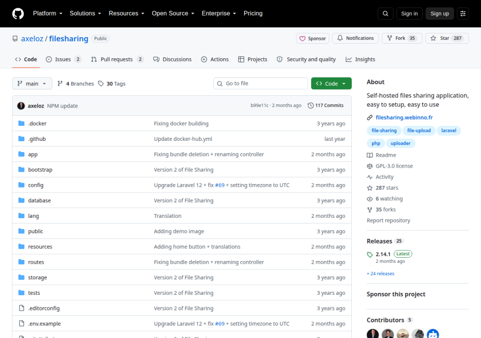Click the Report repository link
The height and width of the screenshot is (338, 481).
click(388, 221)
